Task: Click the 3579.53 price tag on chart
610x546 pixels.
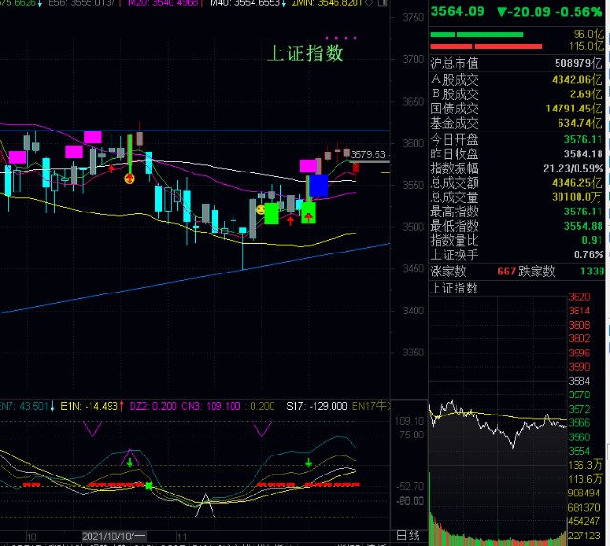Action: pyautogui.click(x=368, y=154)
